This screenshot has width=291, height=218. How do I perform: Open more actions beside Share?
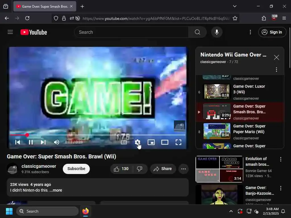(x=184, y=169)
